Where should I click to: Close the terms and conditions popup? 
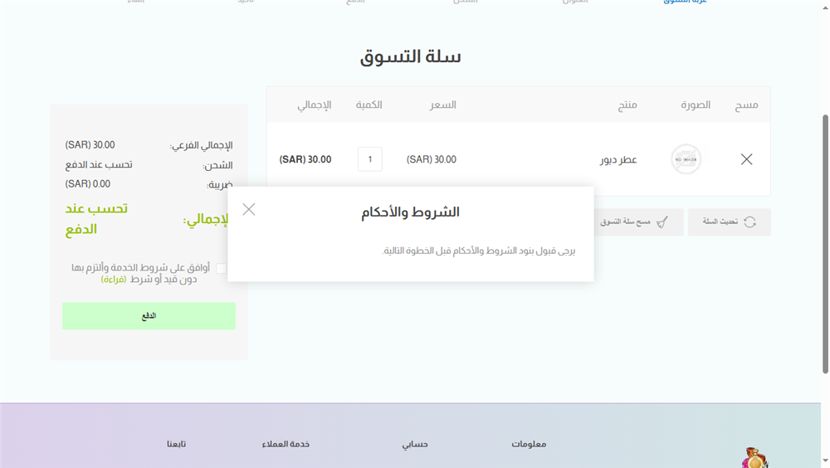[x=249, y=209]
